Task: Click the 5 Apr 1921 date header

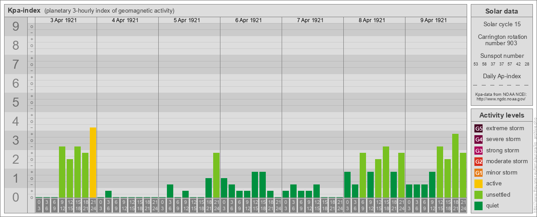Action: coord(187,20)
